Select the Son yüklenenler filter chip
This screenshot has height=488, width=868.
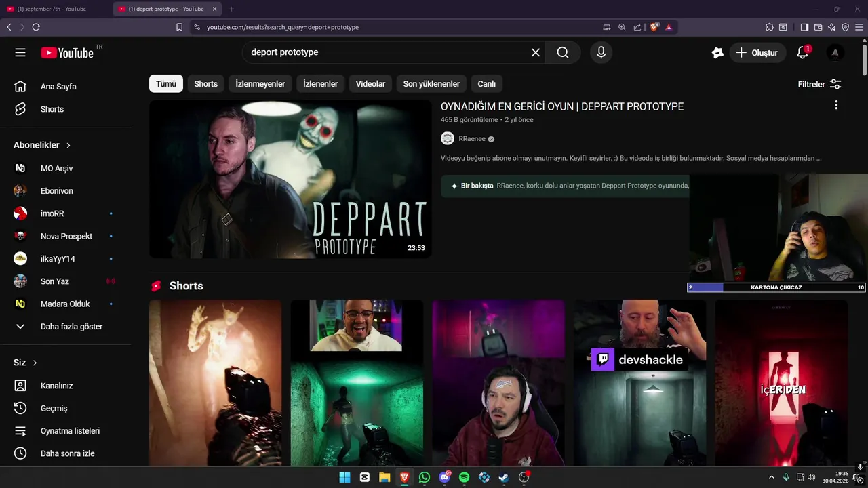(431, 84)
